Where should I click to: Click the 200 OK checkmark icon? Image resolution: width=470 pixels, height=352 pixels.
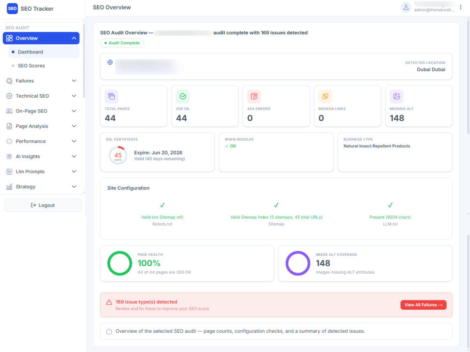tap(182, 96)
